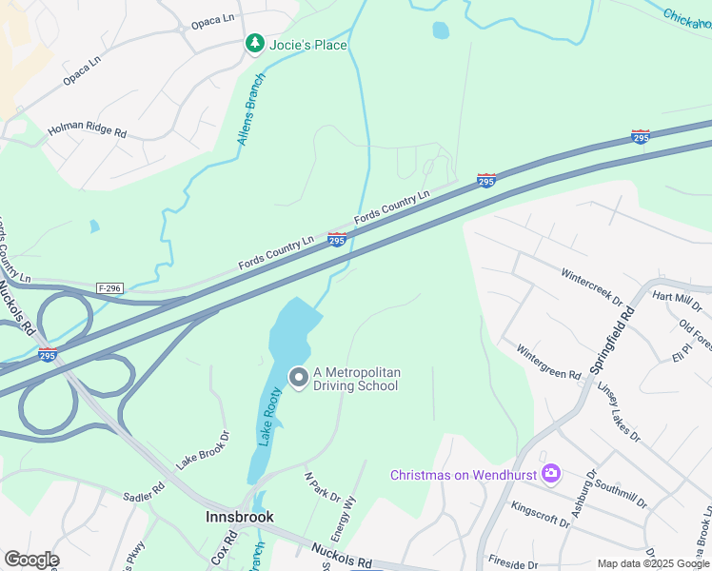
Task: Click the Jocie's Place text label
Action: [x=307, y=45]
